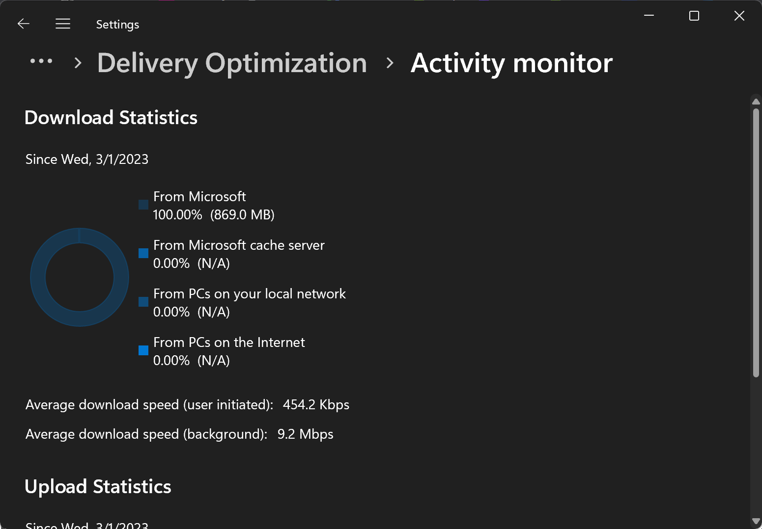Open the hamburger navigation menu
Image resolution: width=762 pixels, height=529 pixels.
[63, 24]
